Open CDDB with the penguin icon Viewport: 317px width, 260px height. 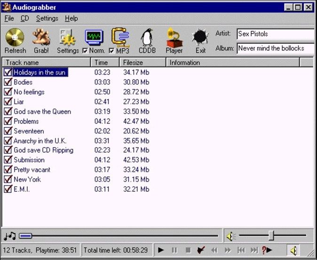(147, 38)
